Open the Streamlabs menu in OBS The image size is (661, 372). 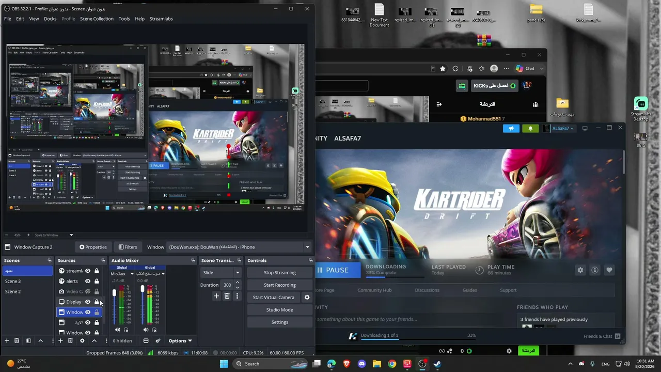pos(161,19)
